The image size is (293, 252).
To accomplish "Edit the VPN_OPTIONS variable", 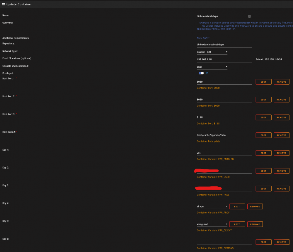I will (263, 242).
